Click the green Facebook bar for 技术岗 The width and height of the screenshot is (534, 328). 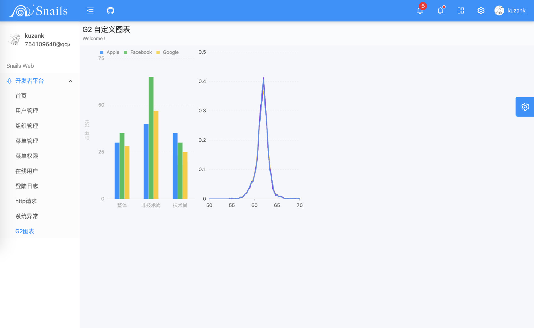click(180, 171)
